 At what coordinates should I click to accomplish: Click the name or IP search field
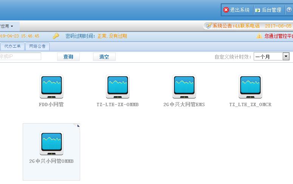tap(20, 56)
